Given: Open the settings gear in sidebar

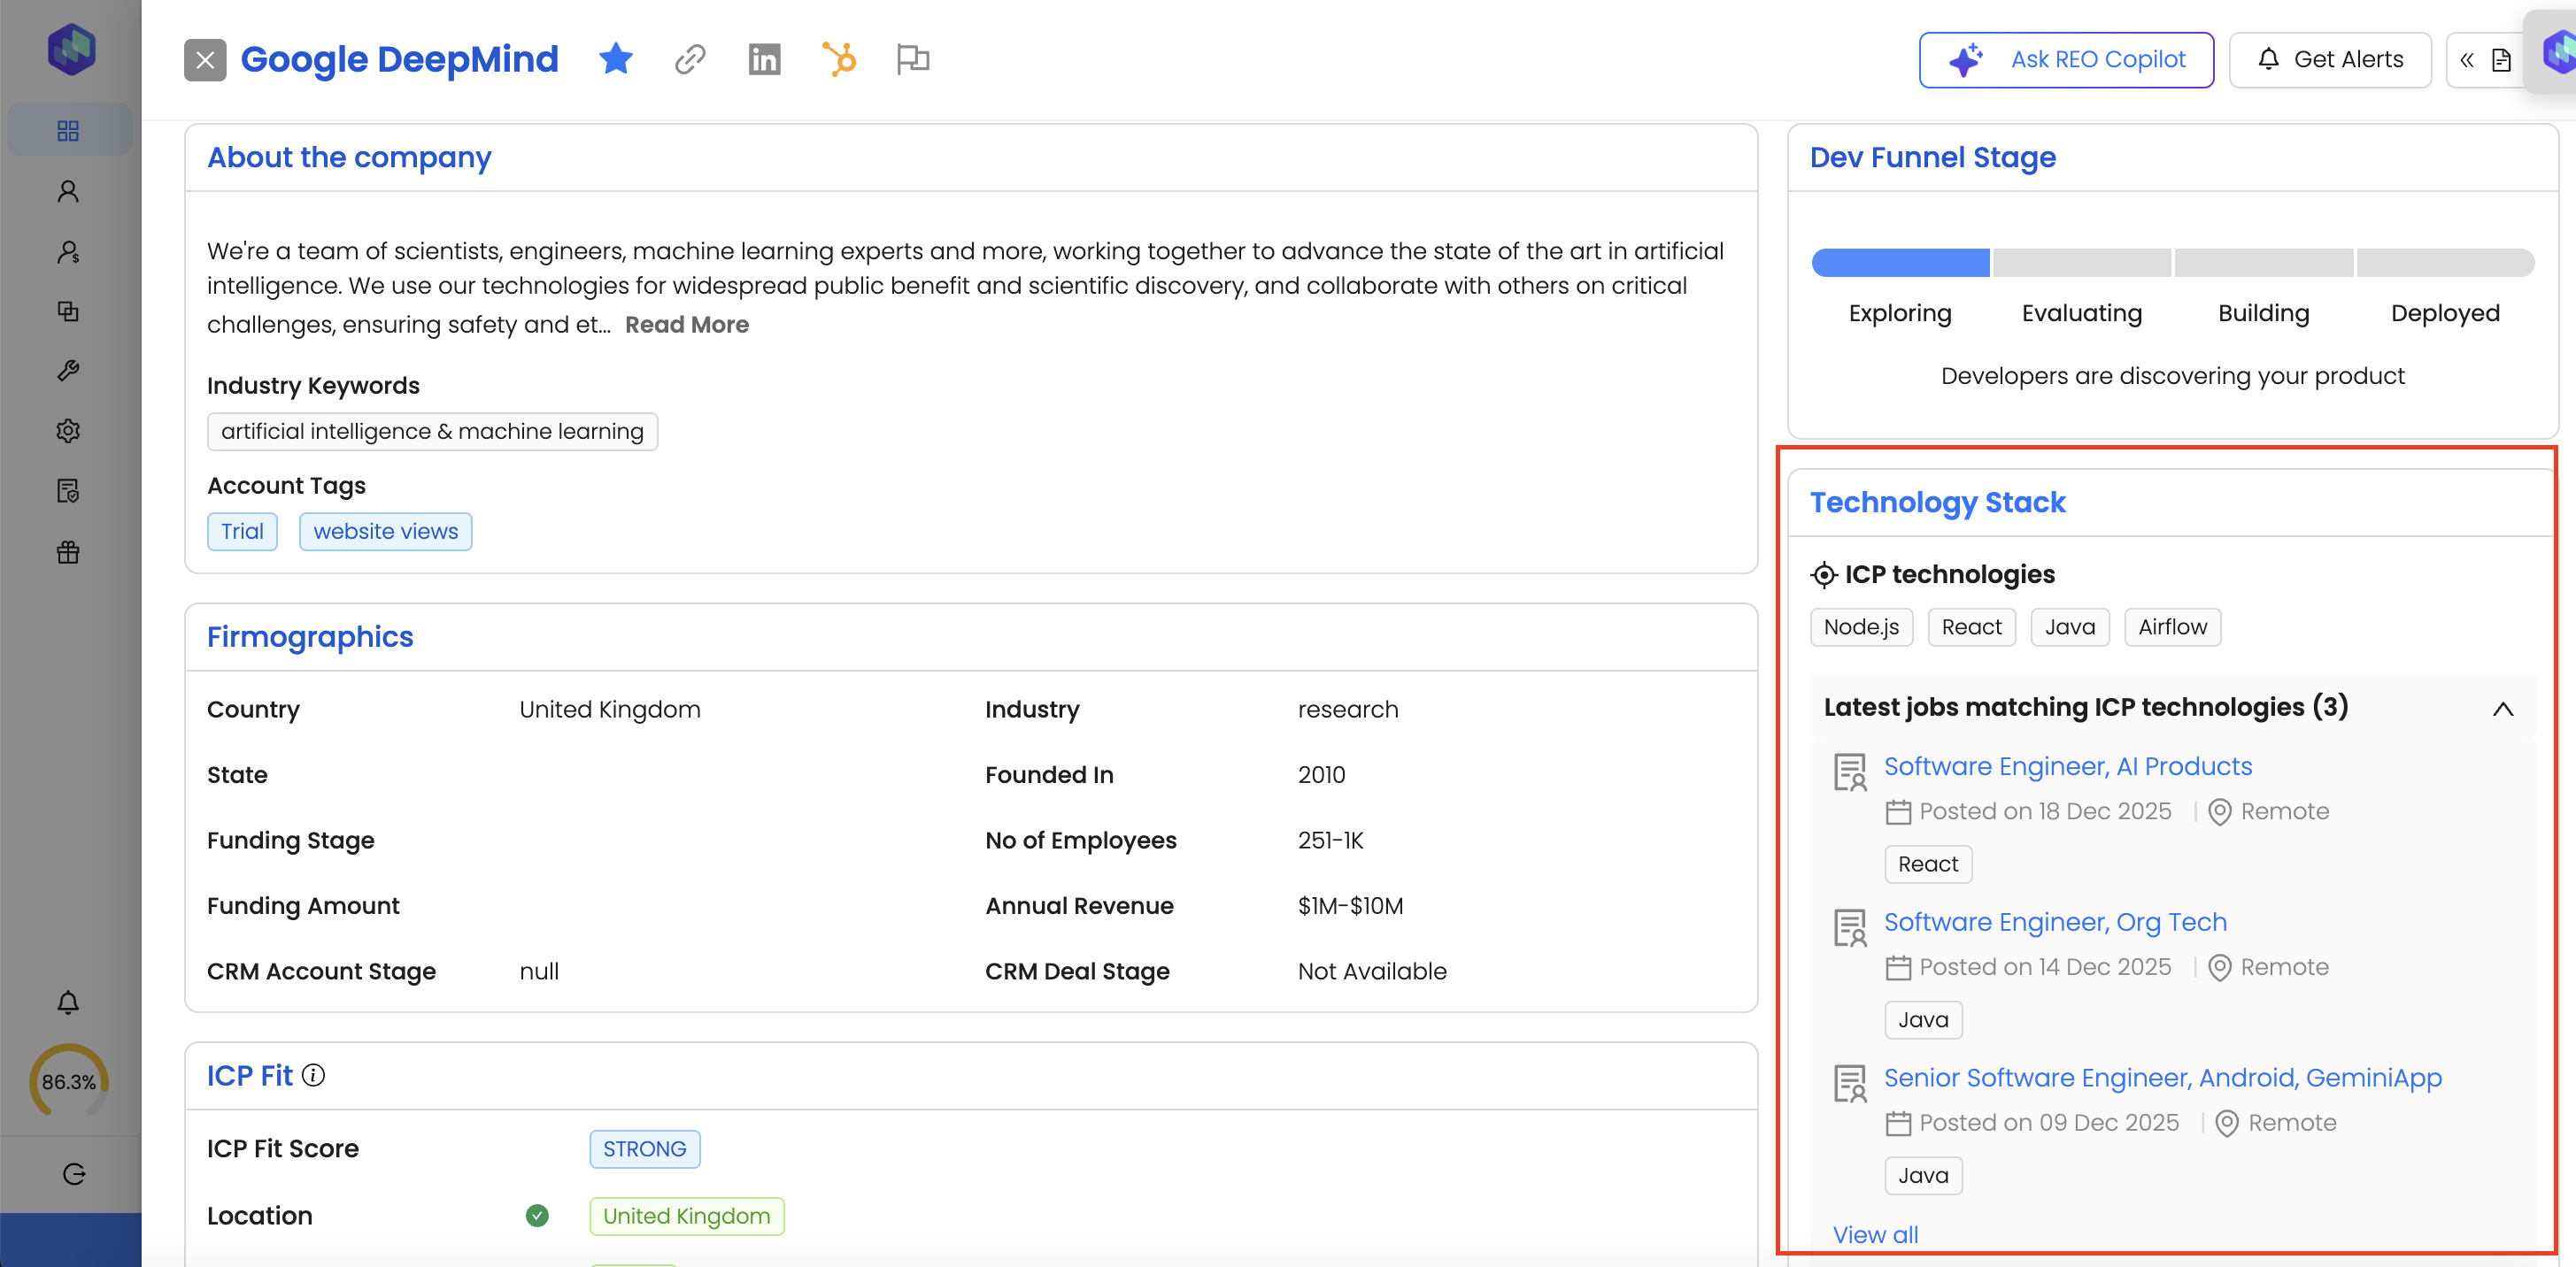Looking at the screenshot, I should tap(68, 431).
